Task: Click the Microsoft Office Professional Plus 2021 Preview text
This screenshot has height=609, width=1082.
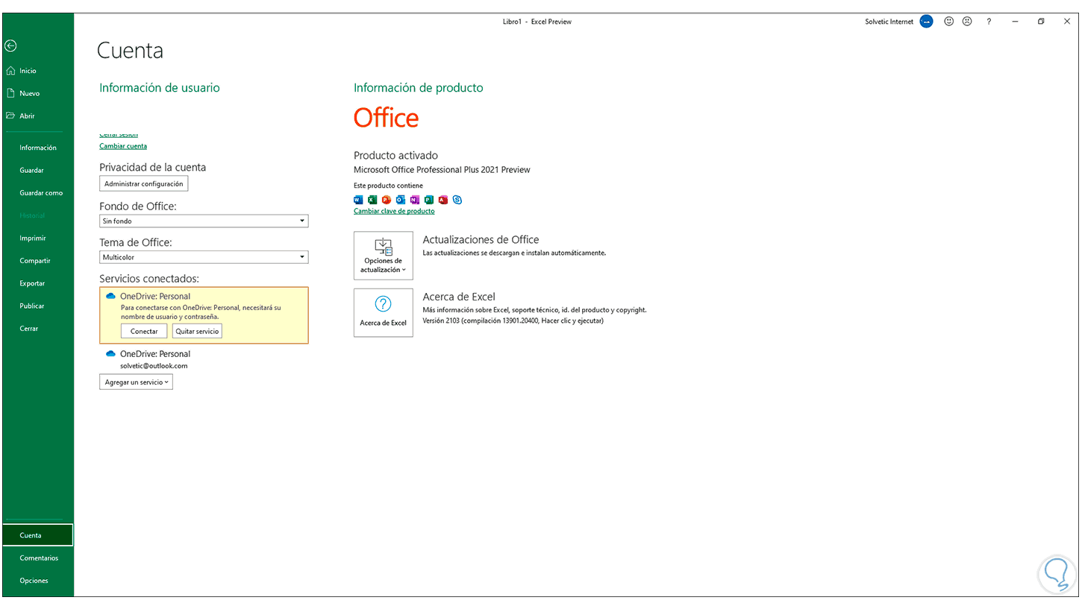Action: tap(442, 170)
